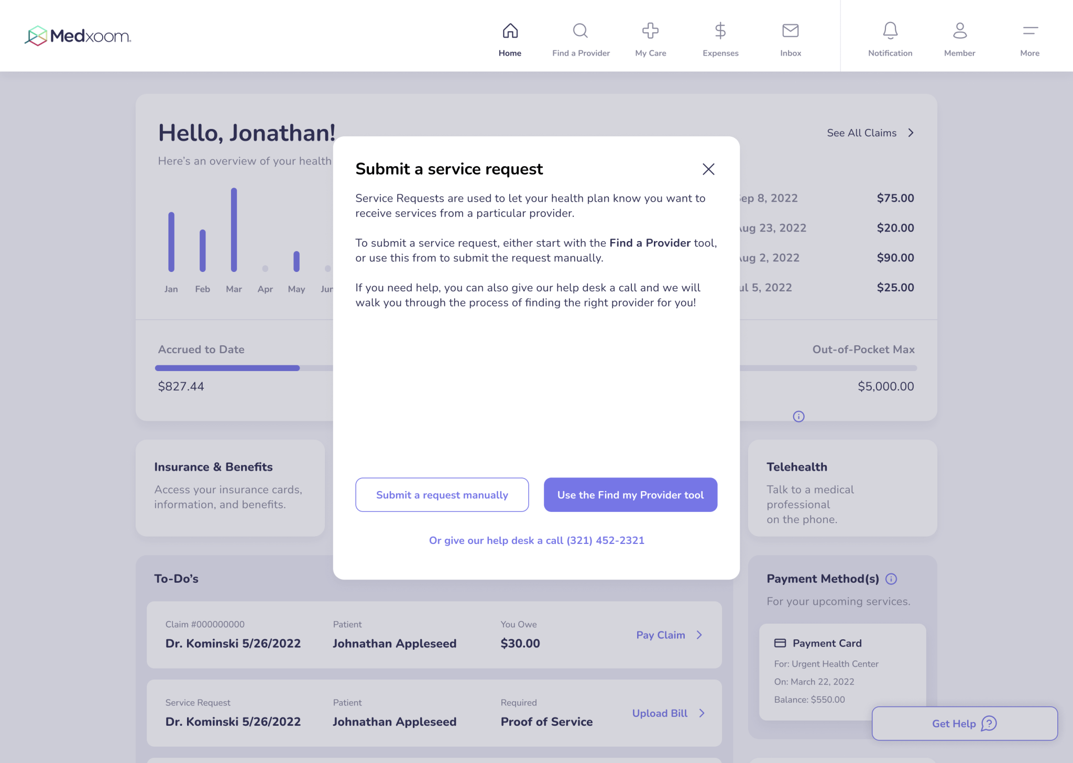The image size is (1073, 763).
Task: Close the service request dialog
Action: pos(708,169)
